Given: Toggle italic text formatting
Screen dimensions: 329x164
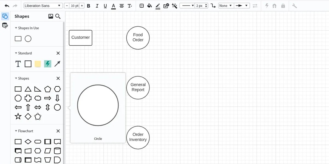Looking at the screenshot, I should 97,5.
